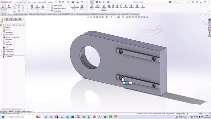Screen dimensions: 211x119
Task: Open the Help question mark icon
Action: (x=197, y=2)
